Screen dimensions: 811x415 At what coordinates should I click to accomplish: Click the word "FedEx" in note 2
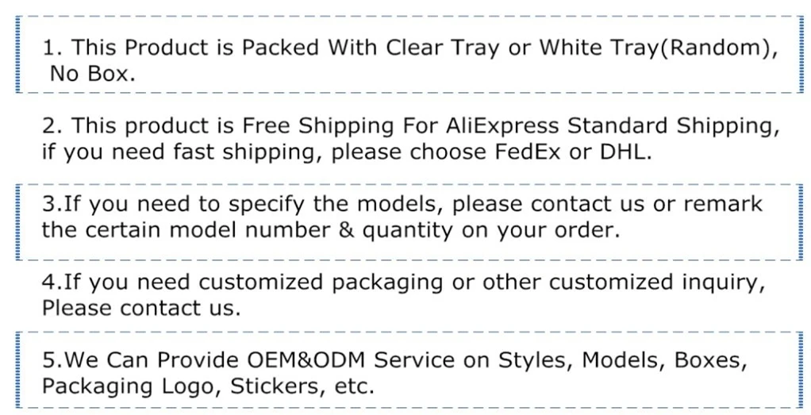coord(539,152)
